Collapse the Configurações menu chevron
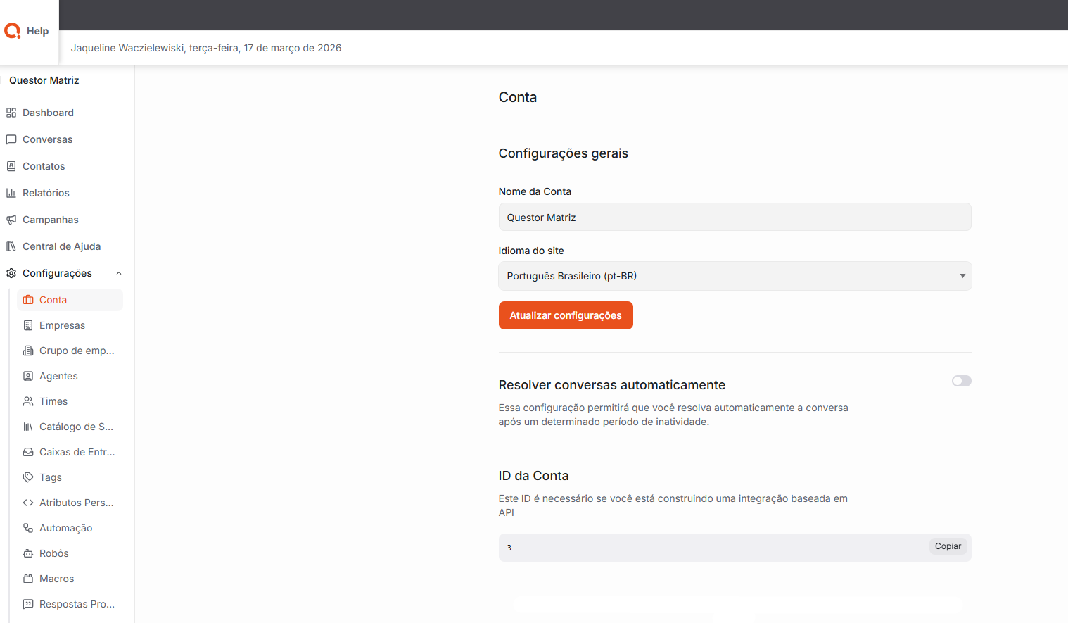This screenshot has width=1068, height=623. pyautogui.click(x=119, y=273)
